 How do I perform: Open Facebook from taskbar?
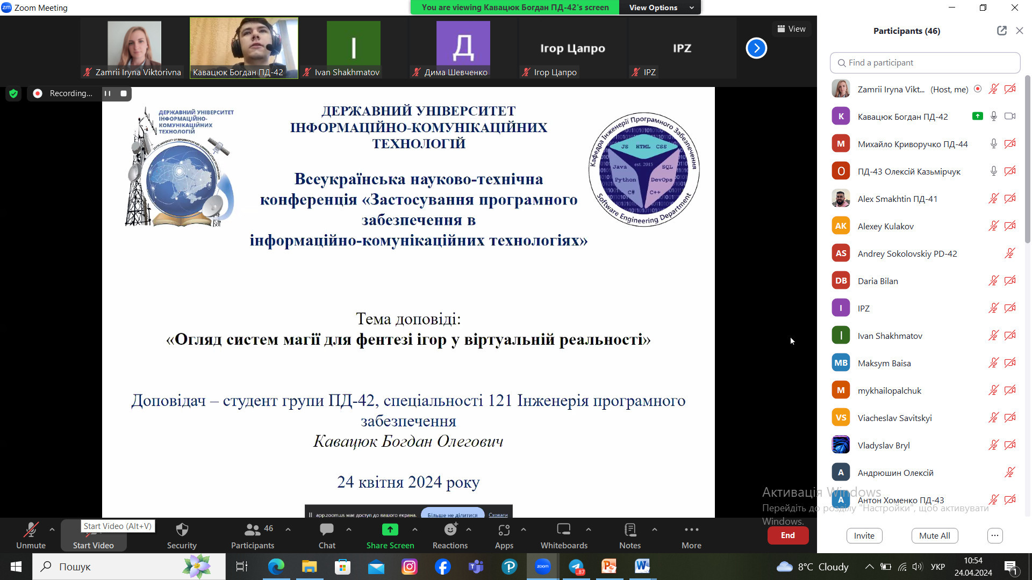pos(442,567)
